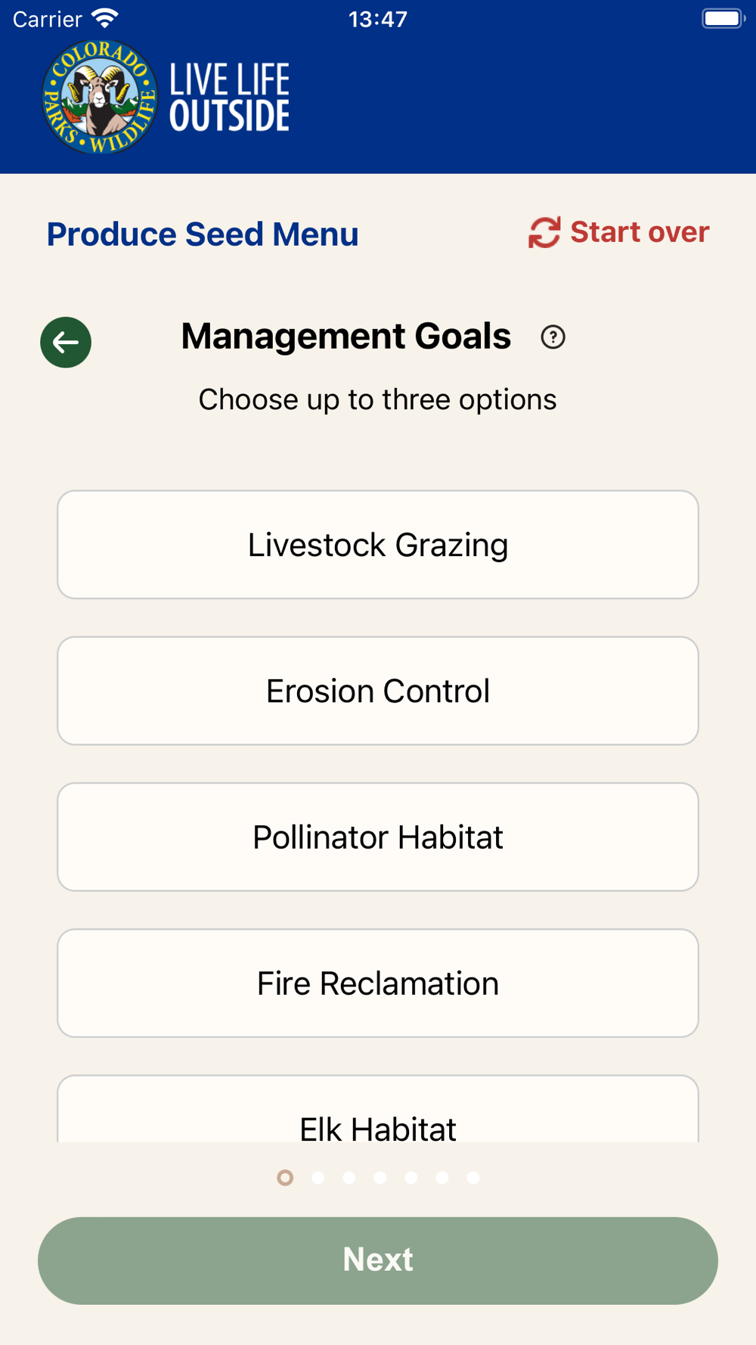The image size is (756, 1345).
Task: Tap the Produce Seed Menu heading
Action: (x=203, y=235)
